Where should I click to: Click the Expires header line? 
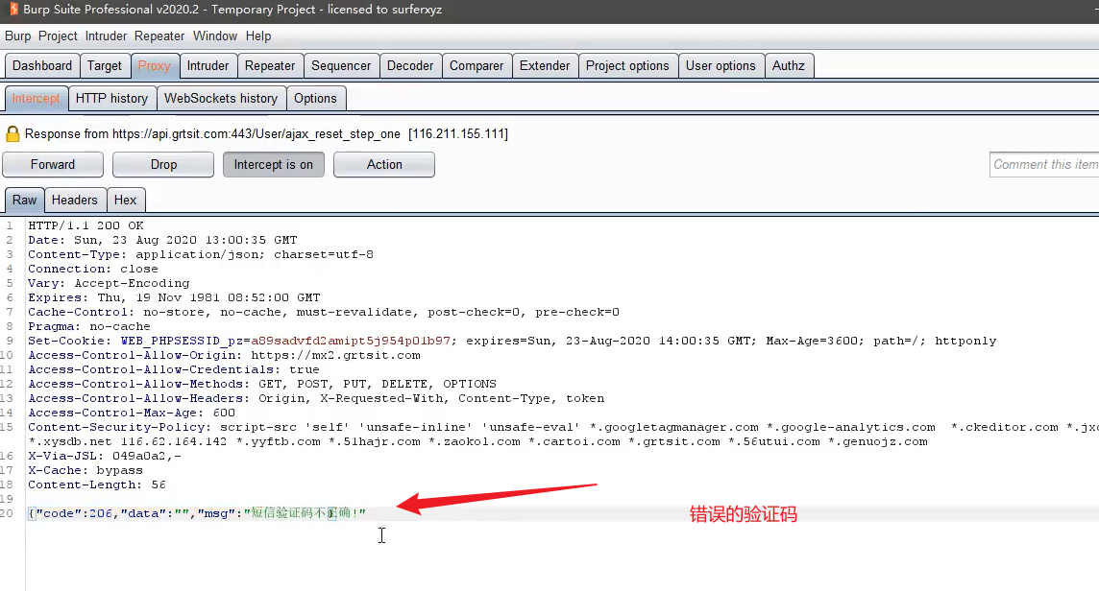[x=174, y=297]
